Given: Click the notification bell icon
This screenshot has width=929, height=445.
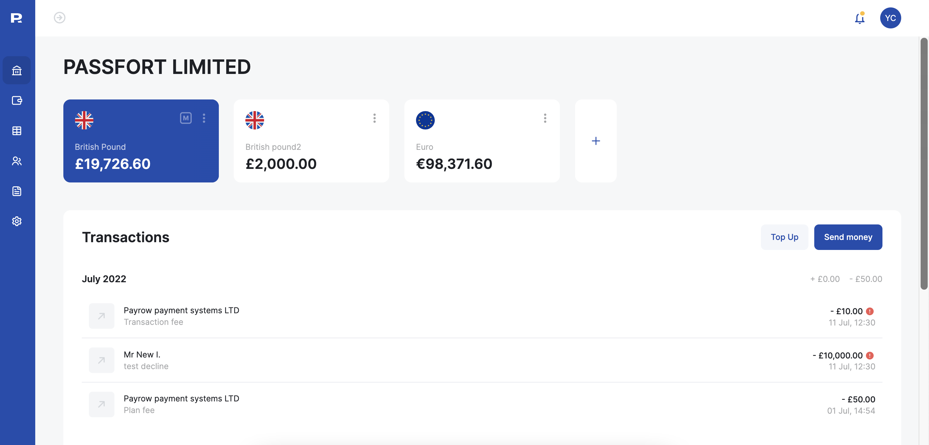Looking at the screenshot, I should coord(860,18).
